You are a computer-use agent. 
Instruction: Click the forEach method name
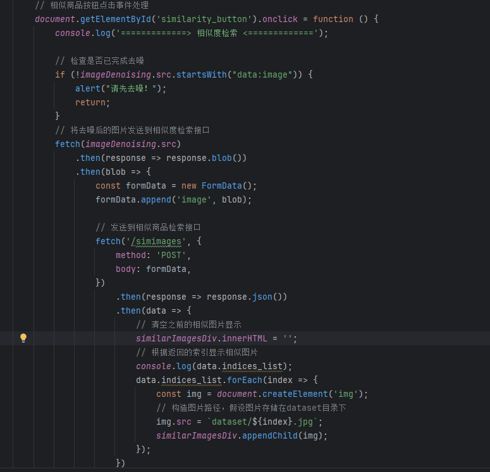[245, 380]
